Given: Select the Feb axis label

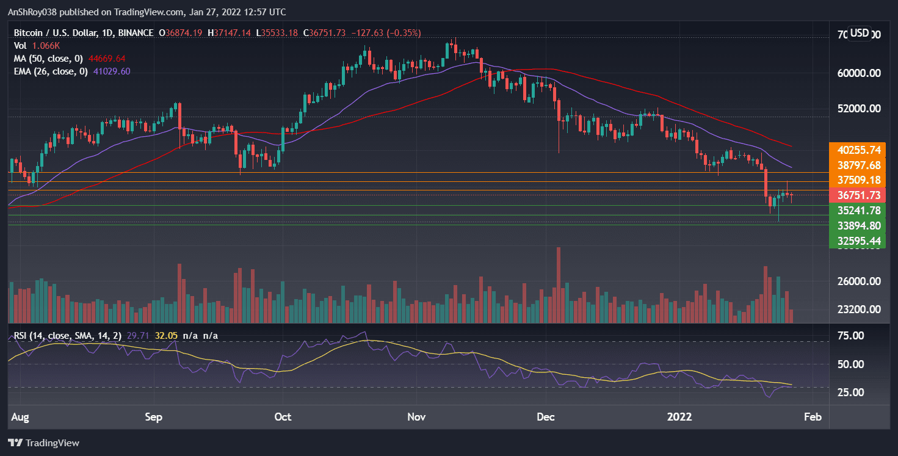Looking at the screenshot, I should point(813,417).
